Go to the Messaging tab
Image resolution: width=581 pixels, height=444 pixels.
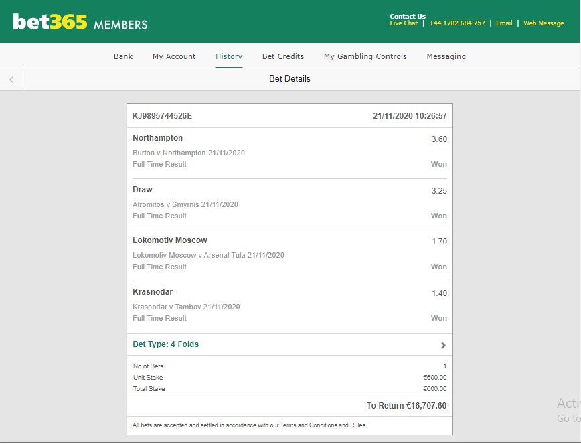tap(446, 56)
